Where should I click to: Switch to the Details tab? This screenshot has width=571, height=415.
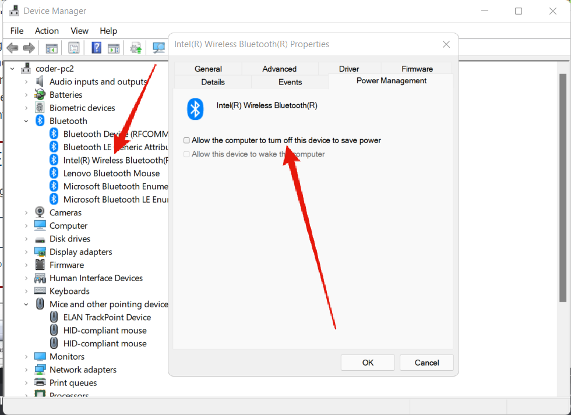click(213, 82)
